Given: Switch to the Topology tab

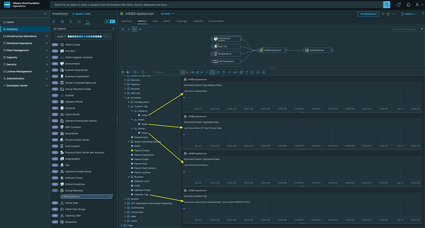Looking at the screenshot, I should pos(182,21).
